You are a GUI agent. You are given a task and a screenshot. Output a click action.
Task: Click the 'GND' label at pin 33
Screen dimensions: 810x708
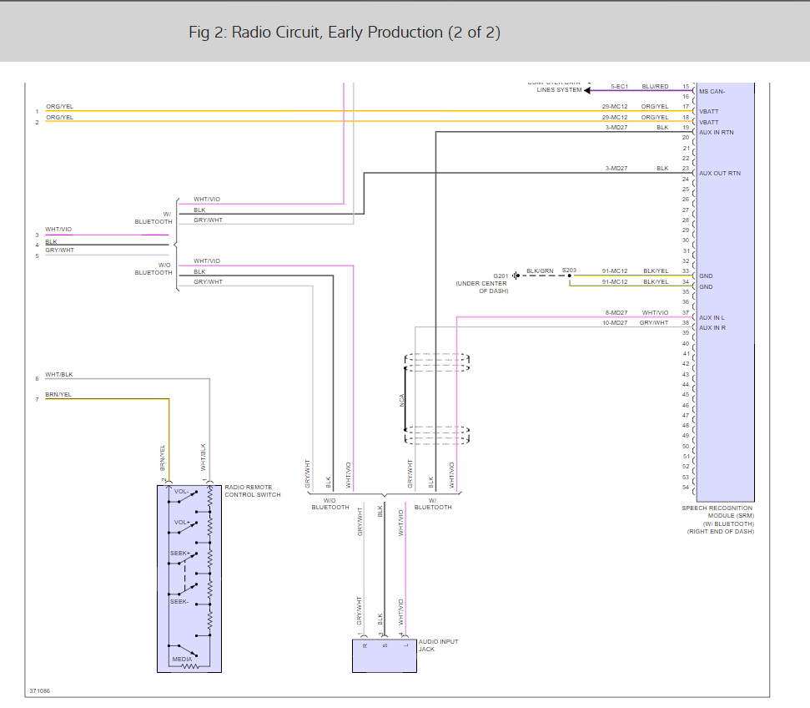tap(706, 276)
